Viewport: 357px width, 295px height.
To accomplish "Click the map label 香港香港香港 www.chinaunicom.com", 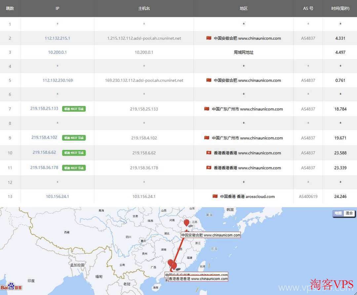I will pos(198,278).
